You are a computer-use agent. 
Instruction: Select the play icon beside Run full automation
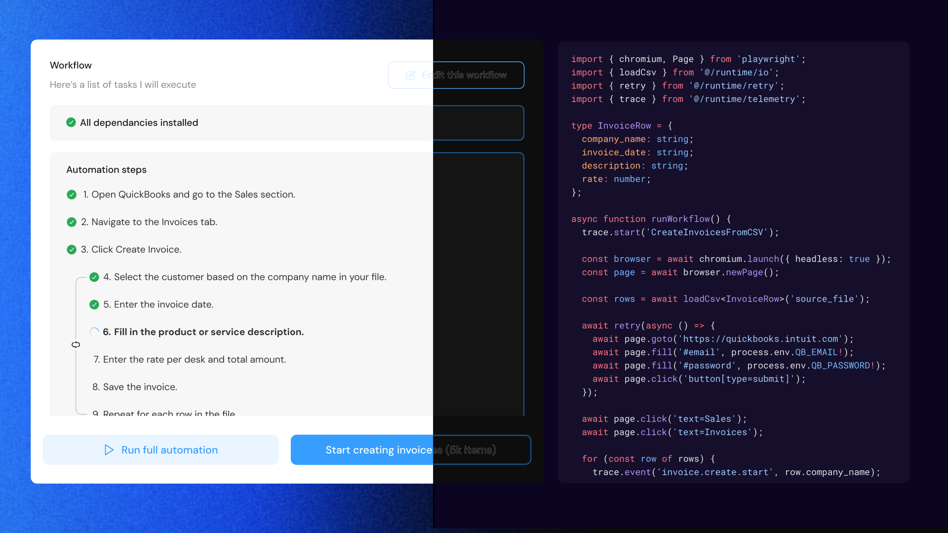point(109,450)
